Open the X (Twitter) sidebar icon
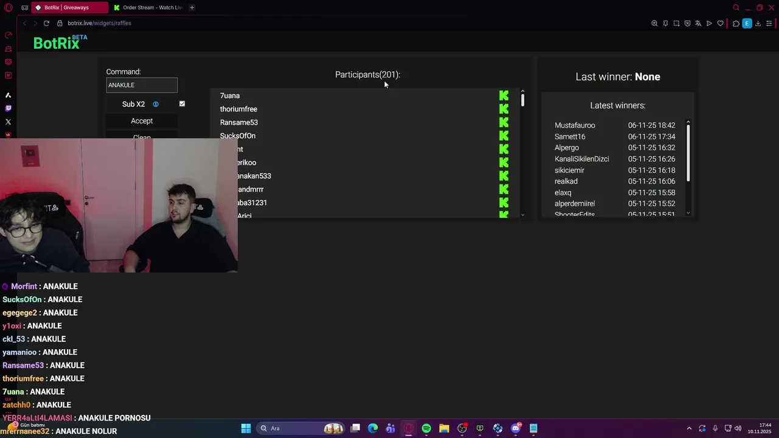The image size is (779, 438). 8,122
